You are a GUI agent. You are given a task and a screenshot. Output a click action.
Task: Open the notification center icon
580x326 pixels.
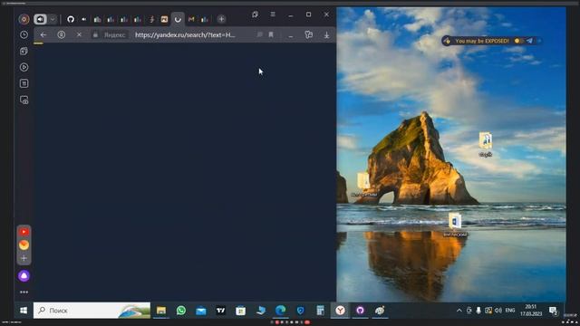(554, 311)
